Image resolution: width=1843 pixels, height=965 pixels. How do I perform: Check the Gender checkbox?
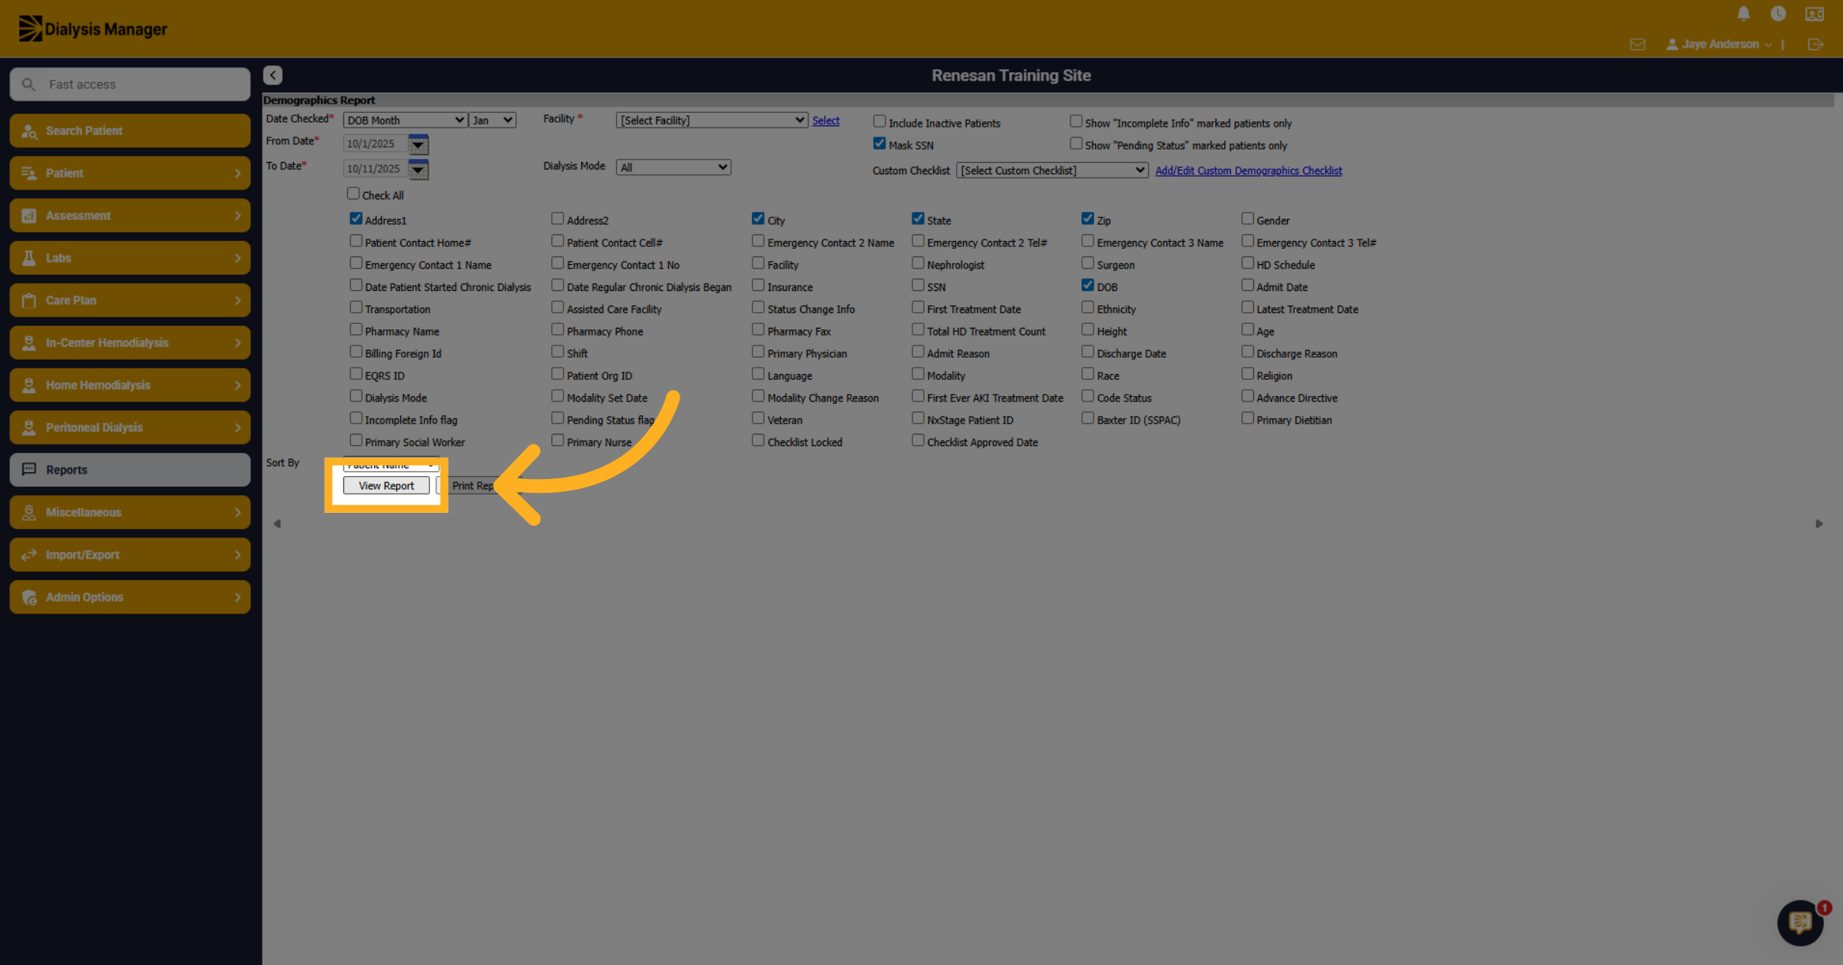click(x=1247, y=219)
